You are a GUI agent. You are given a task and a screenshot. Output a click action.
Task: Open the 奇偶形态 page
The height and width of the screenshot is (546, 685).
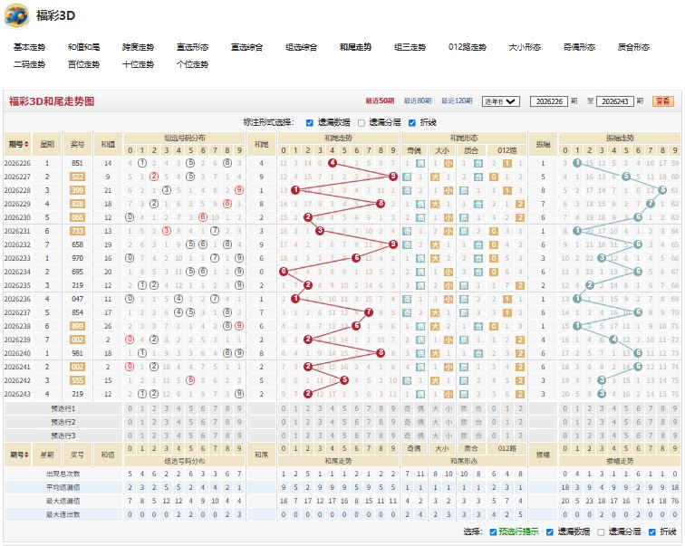click(x=579, y=47)
